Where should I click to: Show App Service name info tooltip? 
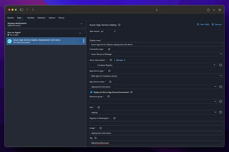(x=110, y=82)
